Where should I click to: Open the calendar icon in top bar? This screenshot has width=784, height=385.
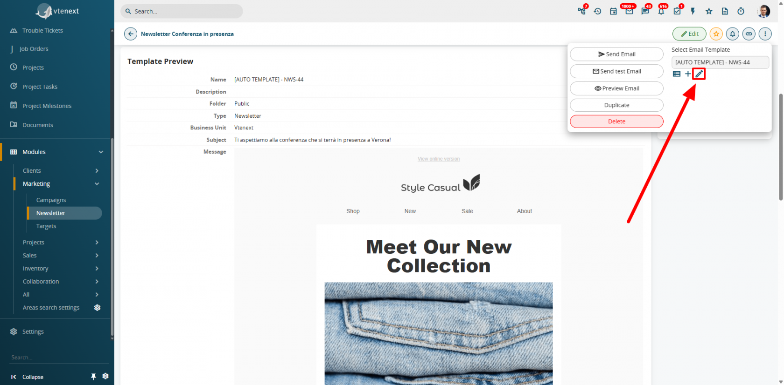click(x=614, y=11)
